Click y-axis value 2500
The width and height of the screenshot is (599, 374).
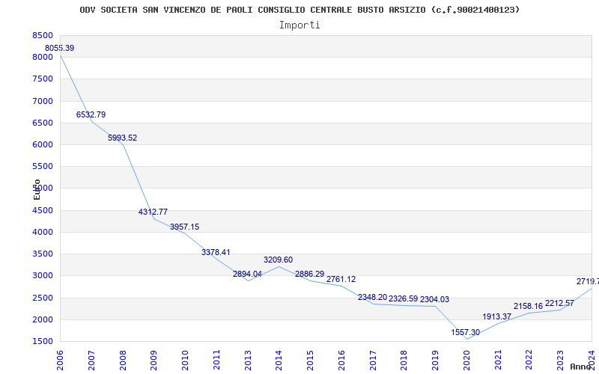click(43, 298)
